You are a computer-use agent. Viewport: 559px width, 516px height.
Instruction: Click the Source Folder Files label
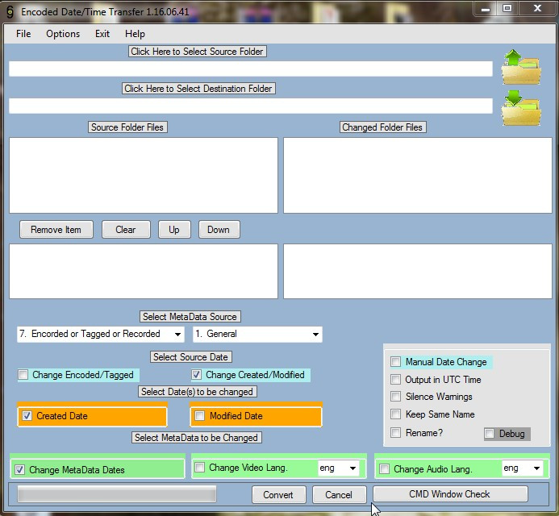click(x=127, y=127)
